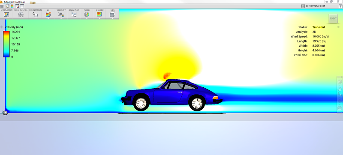Viewport: 343px width, 155px height.
Task: Open the application menu hamburger icon
Action: [2, 6]
